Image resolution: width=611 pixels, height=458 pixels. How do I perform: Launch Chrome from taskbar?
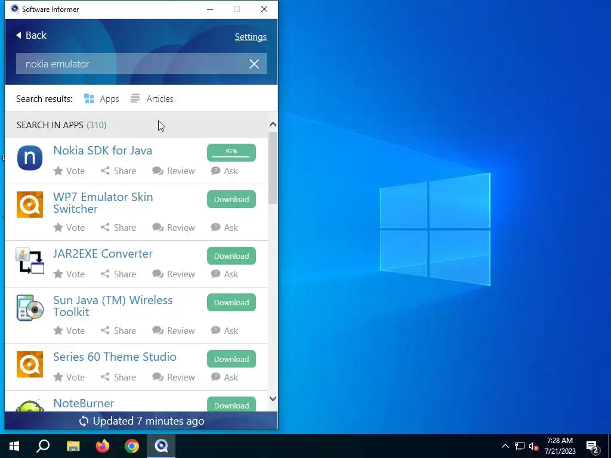[132, 446]
